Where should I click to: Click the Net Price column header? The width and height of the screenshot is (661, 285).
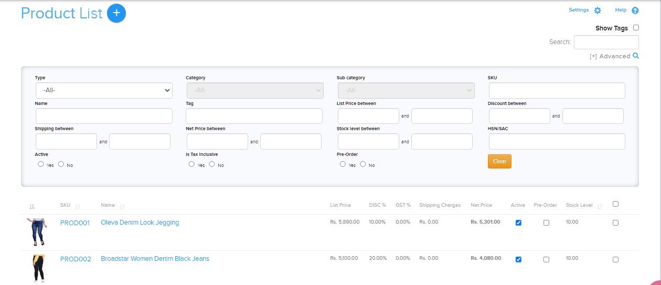pyautogui.click(x=481, y=205)
